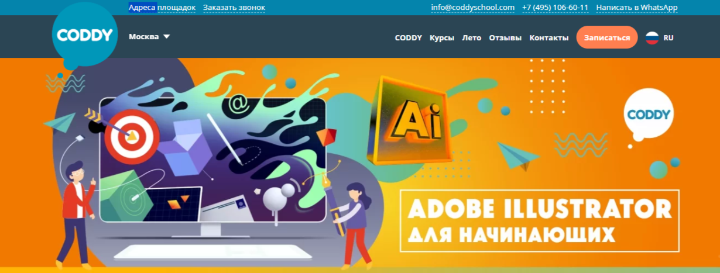This screenshot has height=273, width=720.
Task: Click the teal paper plane at left
Action: click(60, 122)
